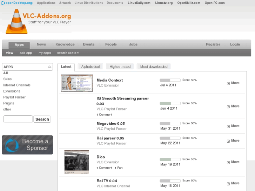Open the Dico app title

coord(101,157)
